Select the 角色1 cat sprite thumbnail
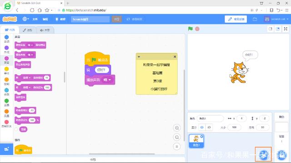Image resolution: width=291 pixels, height=163 pixels. (x=196, y=141)
